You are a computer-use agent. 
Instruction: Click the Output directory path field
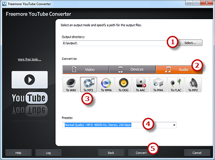115,43
